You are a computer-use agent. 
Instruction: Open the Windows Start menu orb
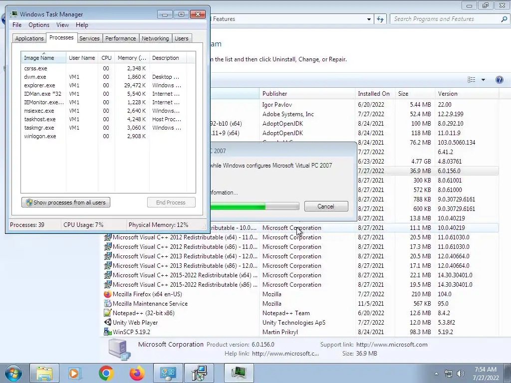13,373
